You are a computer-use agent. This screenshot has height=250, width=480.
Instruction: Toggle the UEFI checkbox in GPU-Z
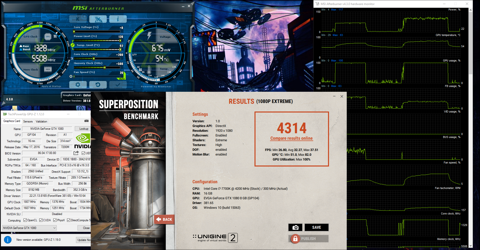pyautogui.click(x=83, y=153)
